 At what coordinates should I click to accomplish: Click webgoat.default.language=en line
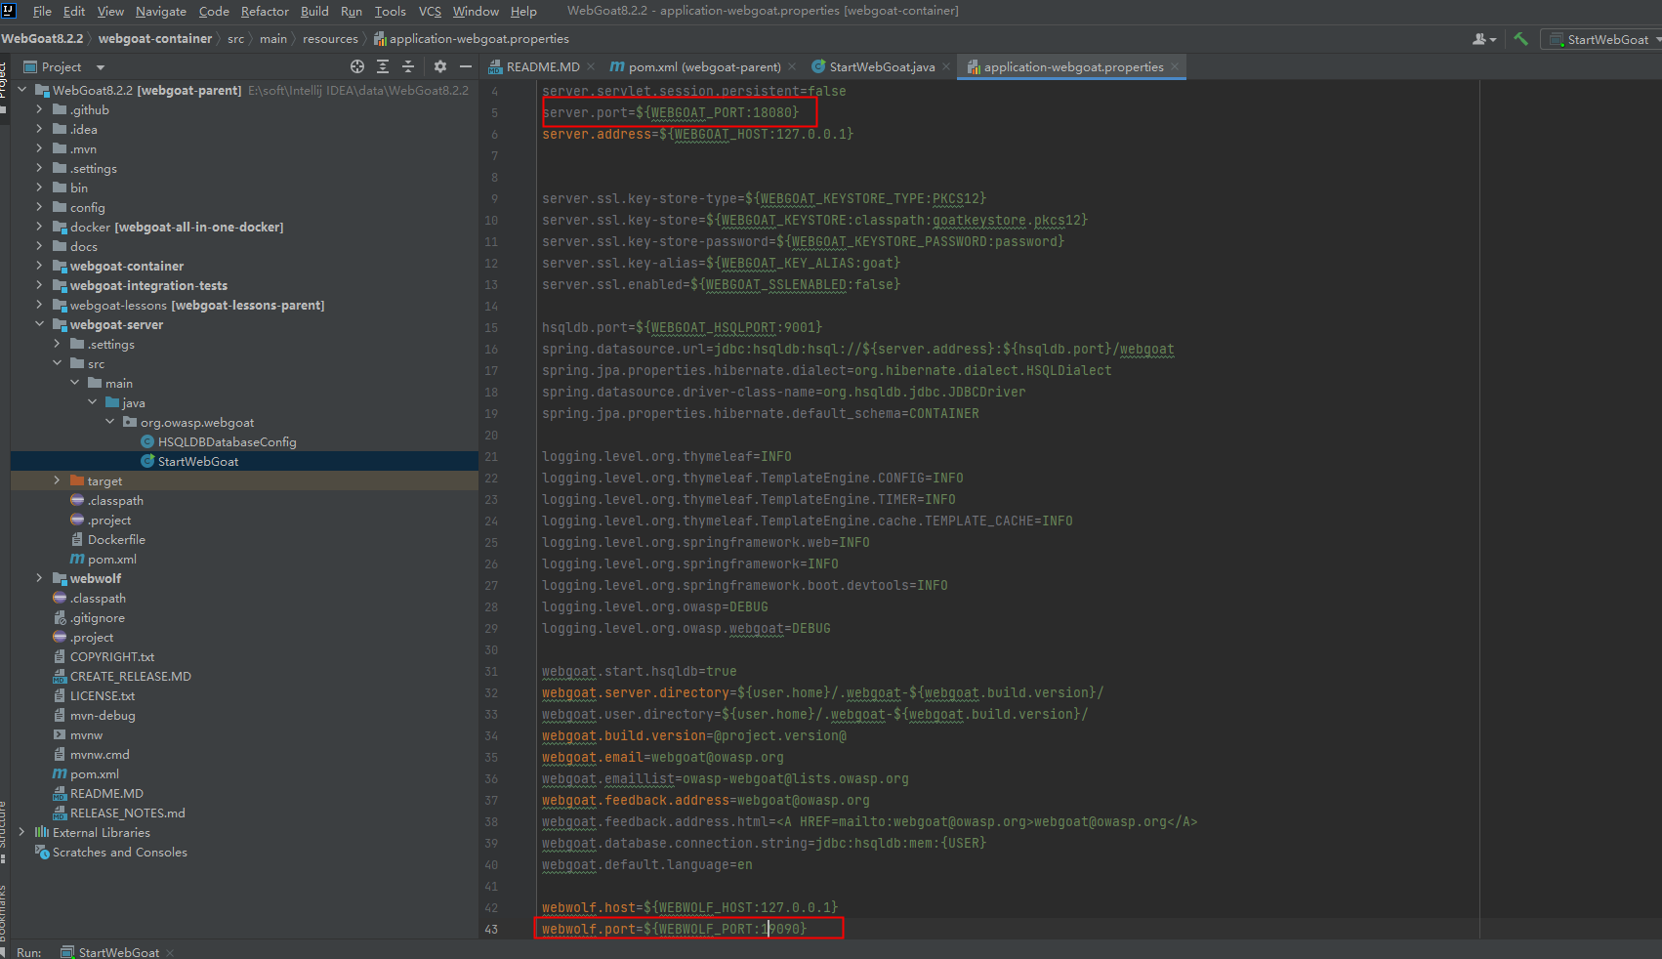(x=646, y=864)
